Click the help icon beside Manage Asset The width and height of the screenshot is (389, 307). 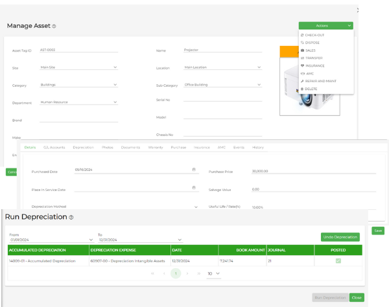pos(54,27)
